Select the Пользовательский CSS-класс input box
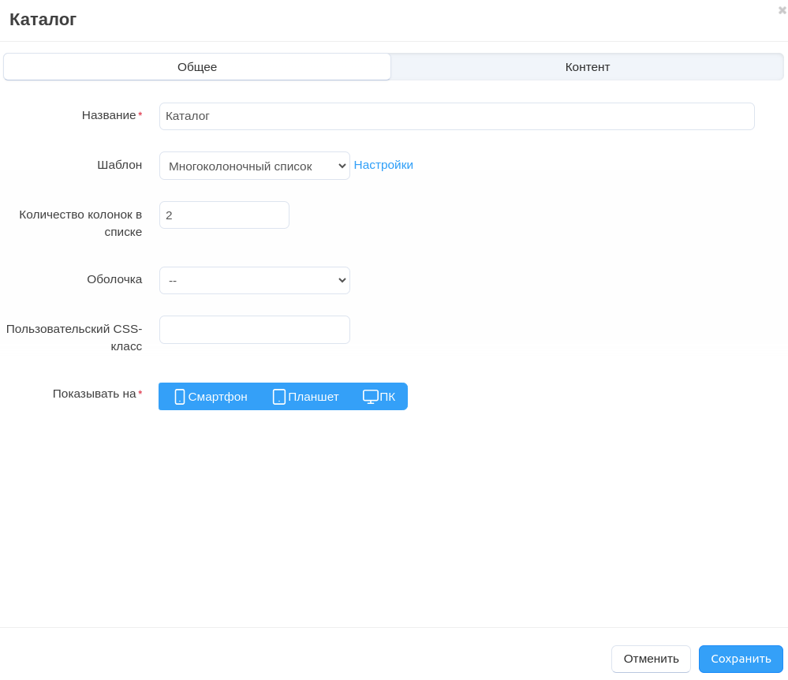The image size is (788, 680). click(x=254, y=330)
